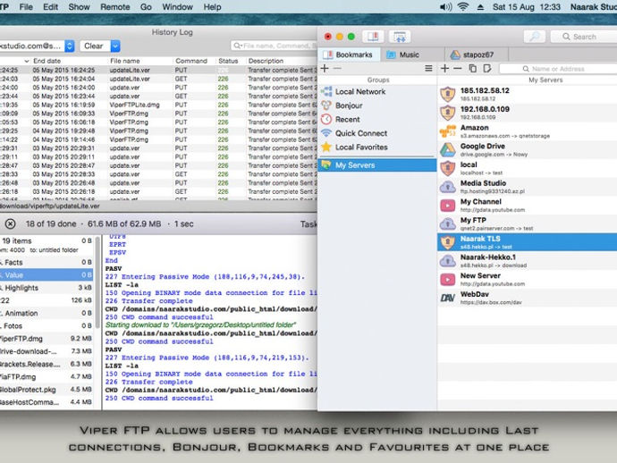Open the File menu
This screenshot has height=463, width=617.
[x=26, y=7]
